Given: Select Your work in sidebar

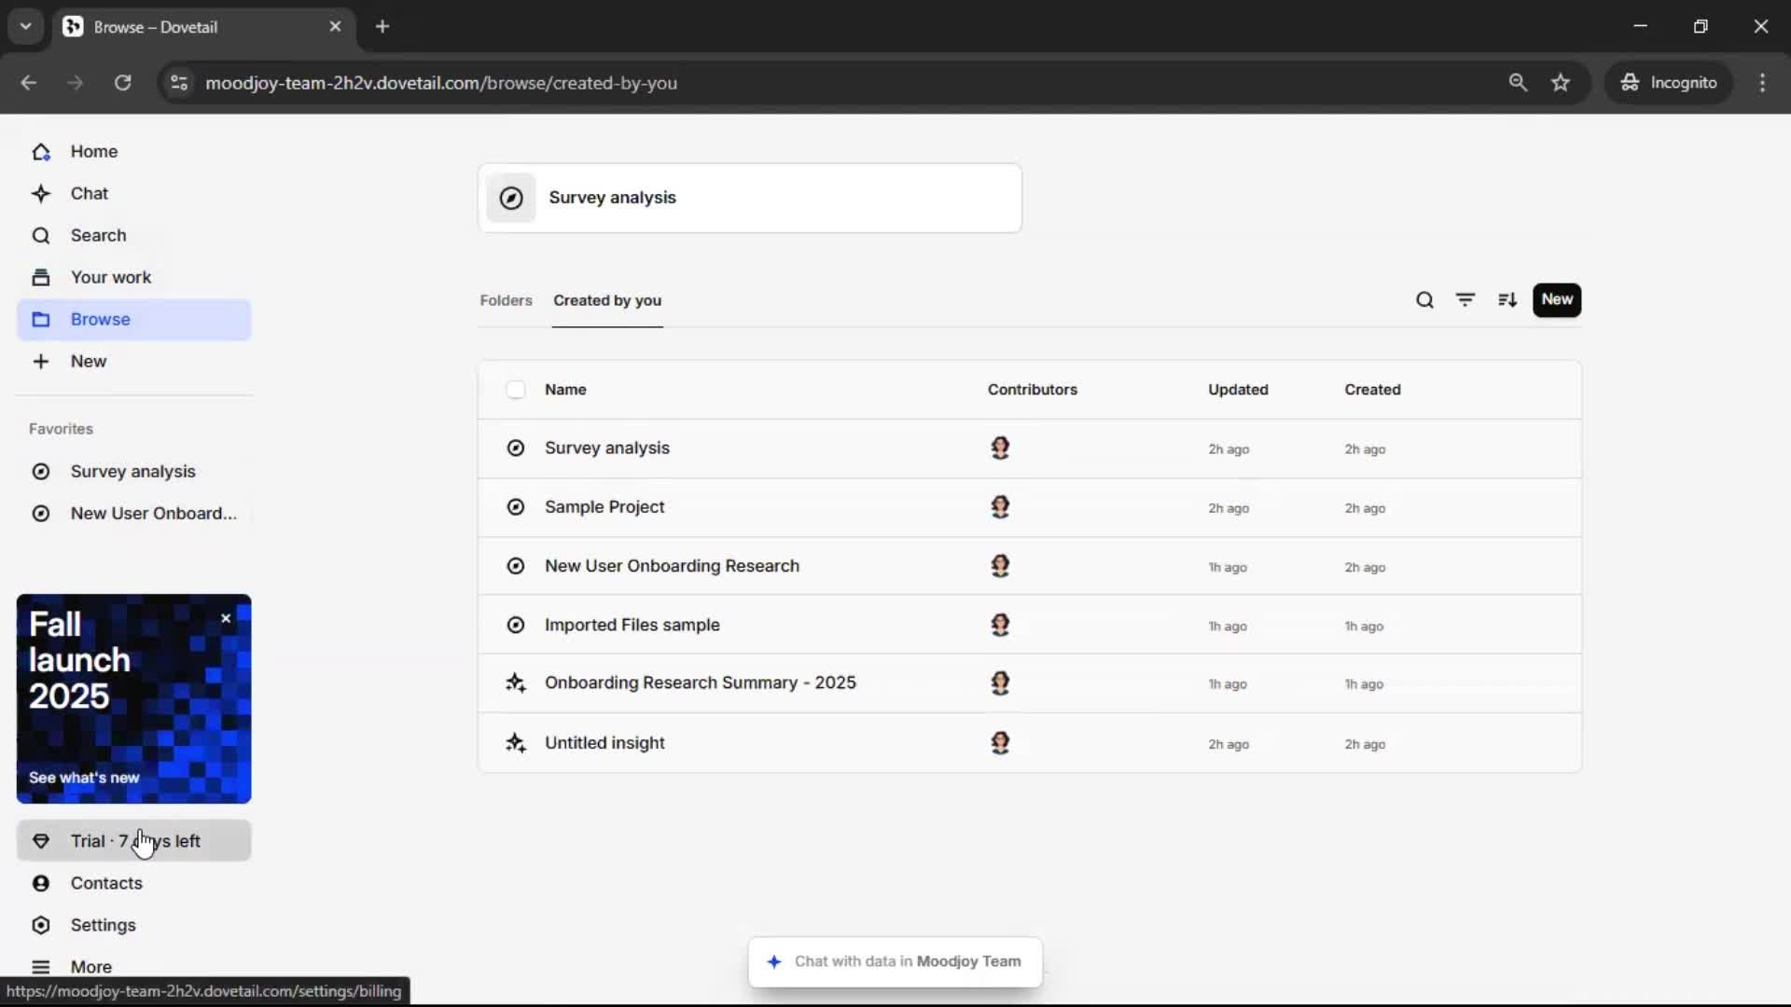Looking at the screenshot, I should 110,277.
